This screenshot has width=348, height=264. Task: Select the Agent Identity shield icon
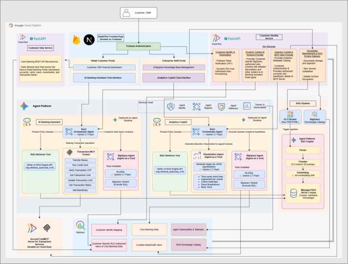[171, 107]
